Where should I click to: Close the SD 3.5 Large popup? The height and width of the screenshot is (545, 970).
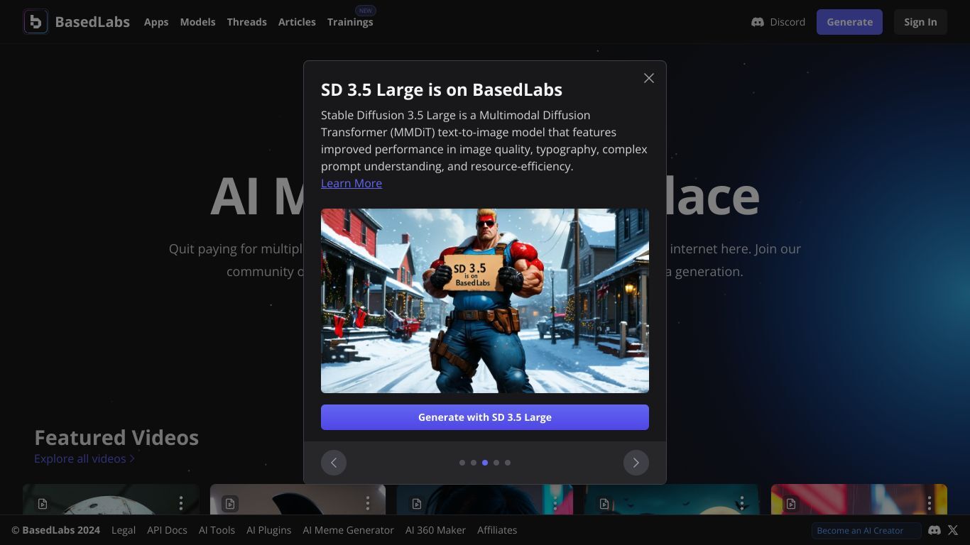click(649, 78)
